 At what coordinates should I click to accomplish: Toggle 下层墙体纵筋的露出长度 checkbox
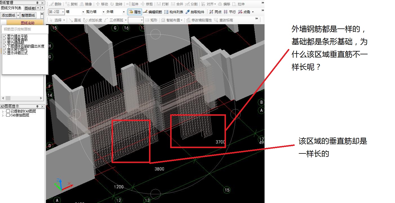pos(5,46)
